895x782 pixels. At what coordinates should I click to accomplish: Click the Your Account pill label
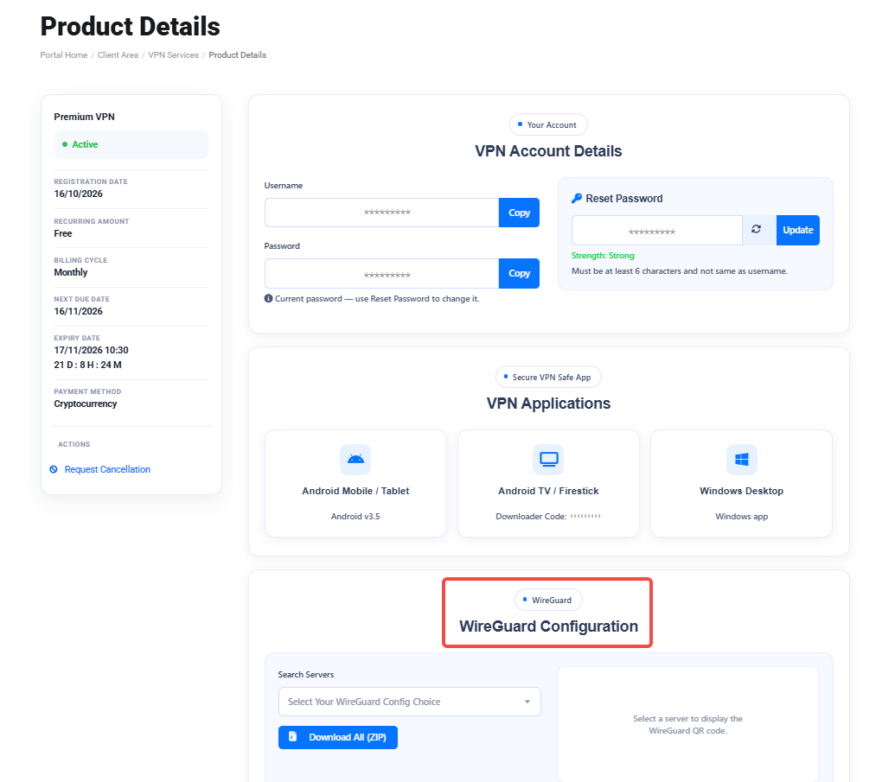[x=548, y=125]
